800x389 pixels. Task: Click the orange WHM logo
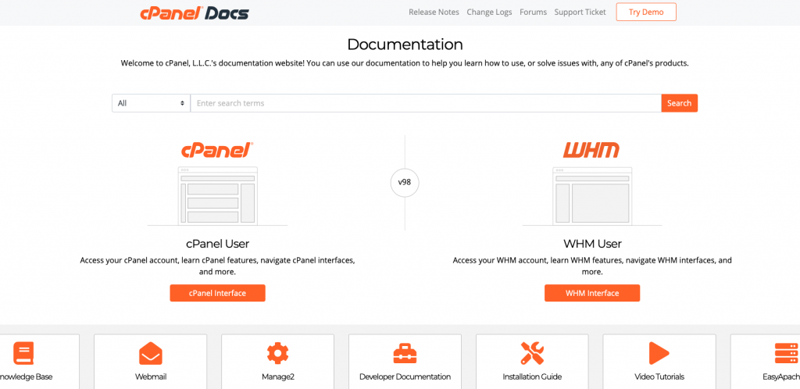591,150
